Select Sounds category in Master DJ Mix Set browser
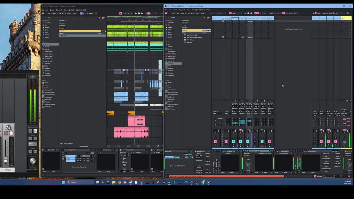The image size is (354, 199). tap(170, 47)
